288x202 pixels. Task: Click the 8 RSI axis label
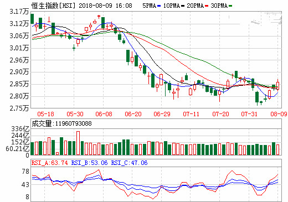[x=27, y=197]
